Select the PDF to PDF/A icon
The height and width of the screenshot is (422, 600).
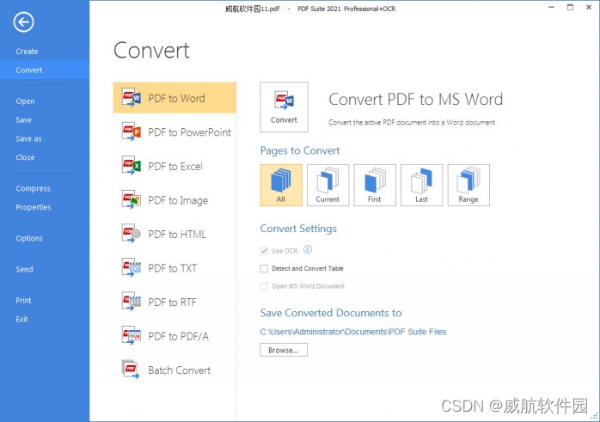[x=132, y=335]
